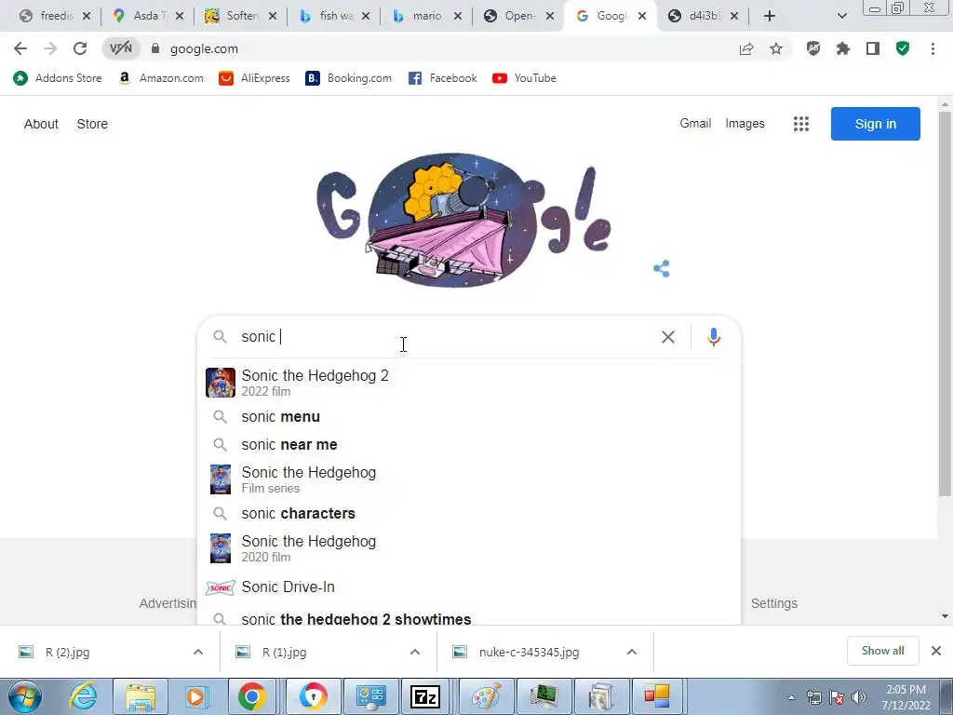Open a new tab with plus button

(x=770, y=16)
